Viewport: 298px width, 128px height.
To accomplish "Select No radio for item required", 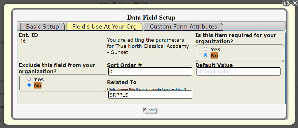I will tap(205, 55).
